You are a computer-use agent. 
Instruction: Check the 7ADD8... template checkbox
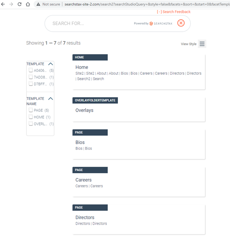[31, 77]
